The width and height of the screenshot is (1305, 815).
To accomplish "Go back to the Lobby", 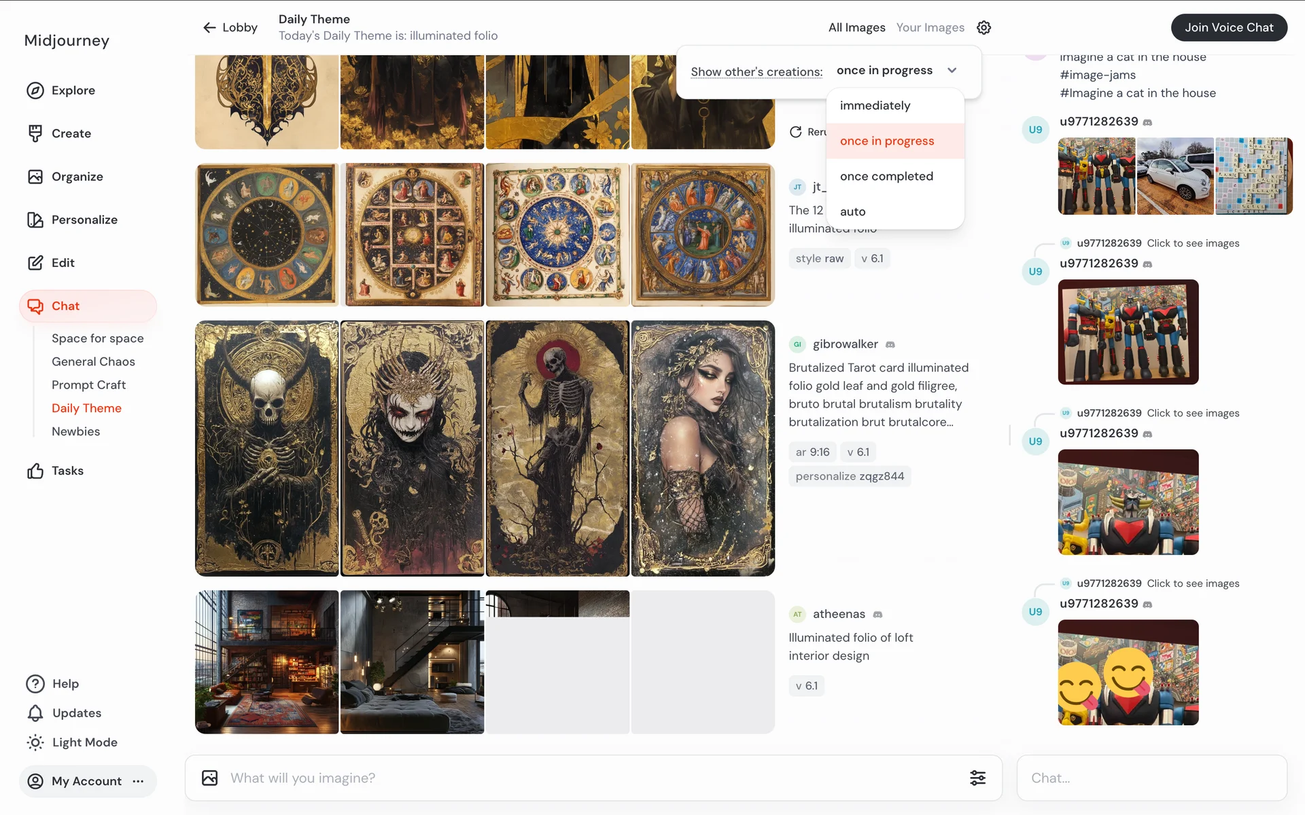I will (x=230, y=28).
